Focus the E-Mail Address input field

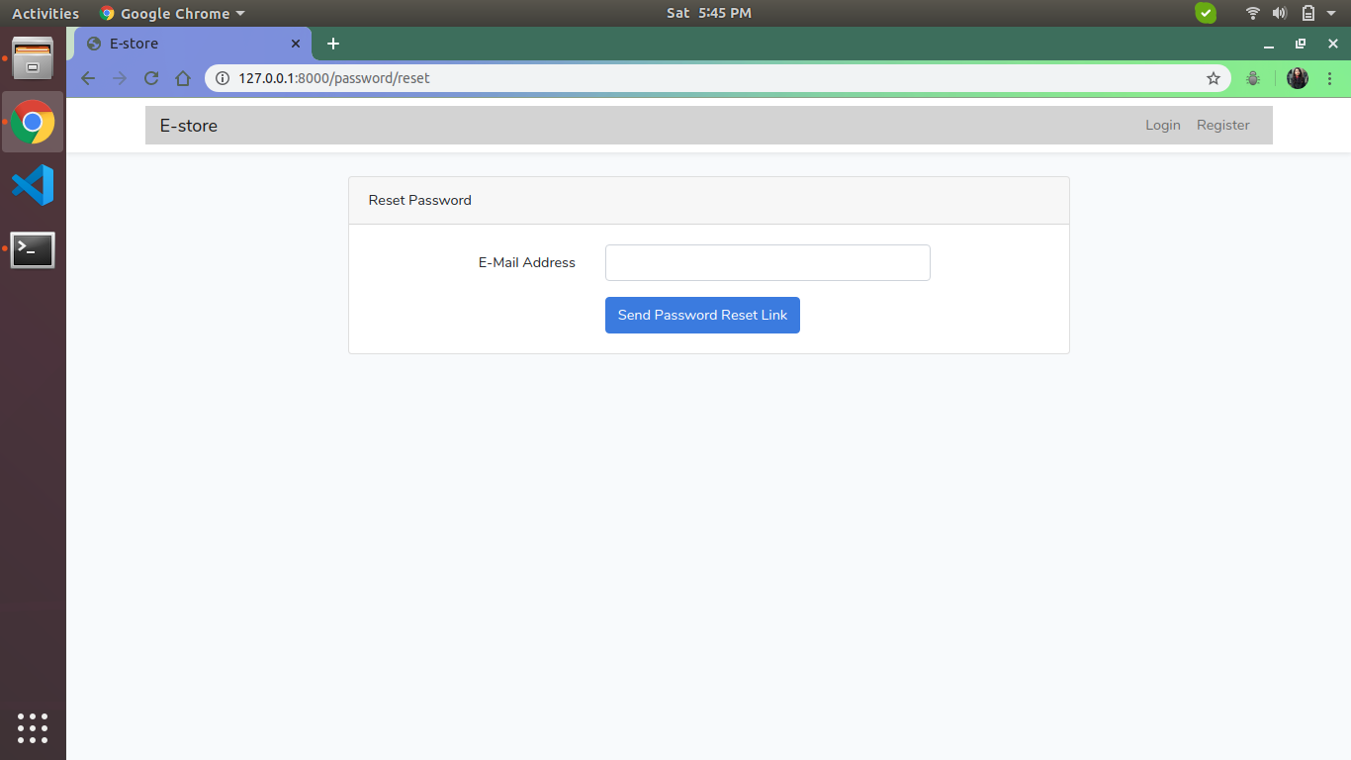click(x=767, y=262)
